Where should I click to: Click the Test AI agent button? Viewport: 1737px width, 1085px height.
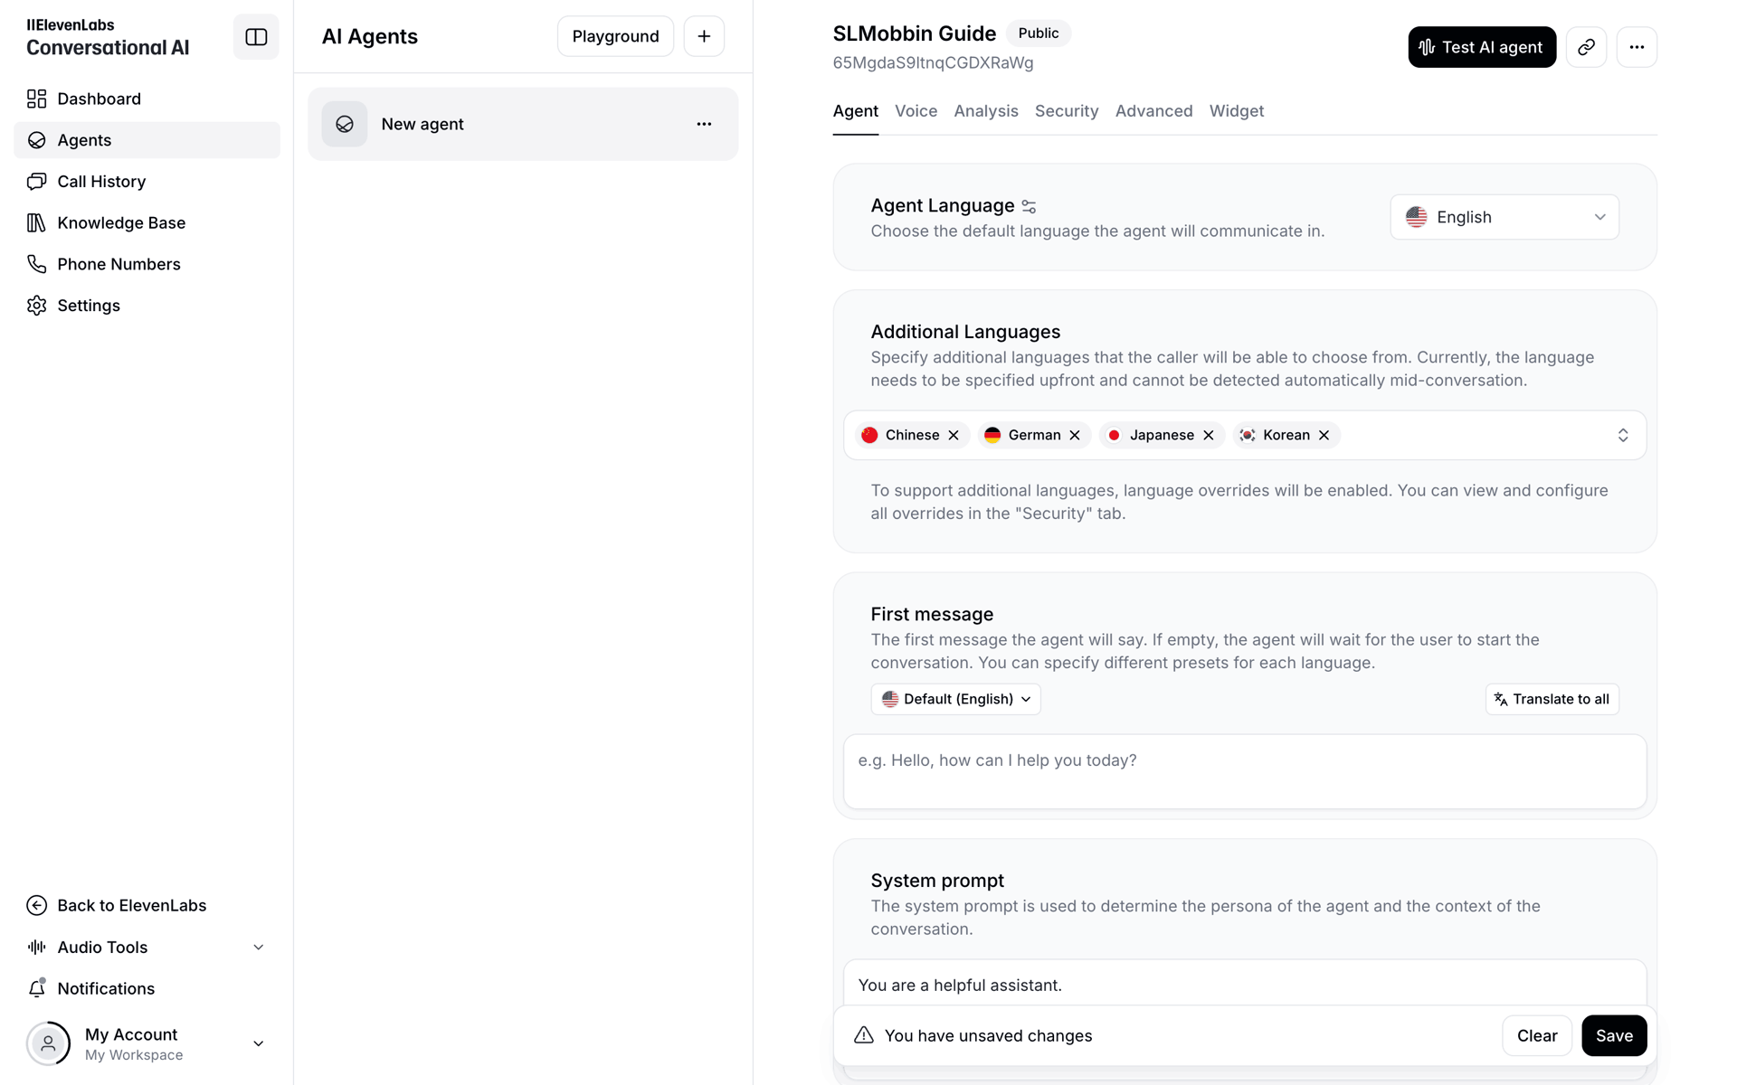point(1481,47)
